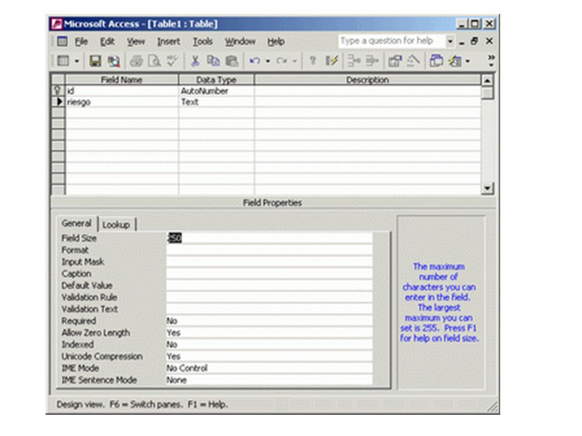Click the Caption property box
This screenshot has height=436, width=582.
[x=269, y=274]
